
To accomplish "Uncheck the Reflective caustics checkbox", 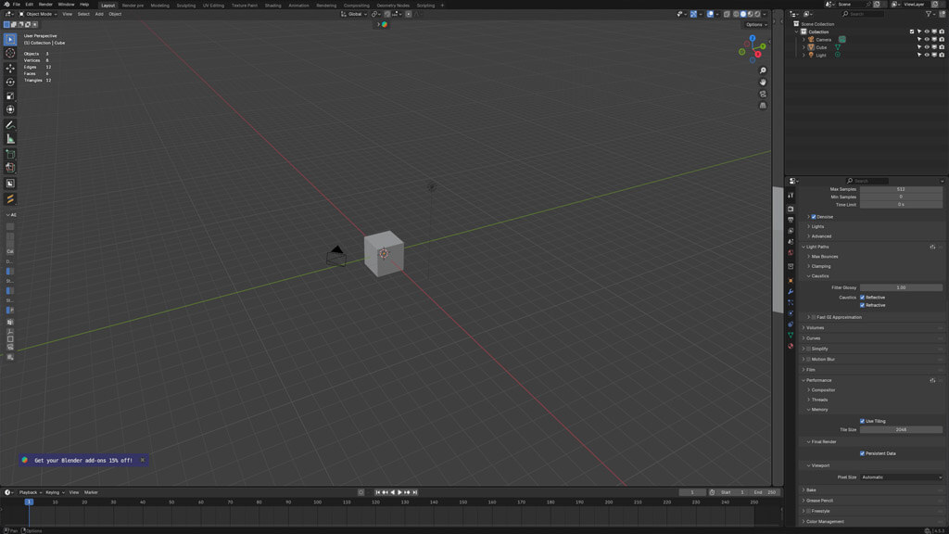I will click(x=863, y=298).
